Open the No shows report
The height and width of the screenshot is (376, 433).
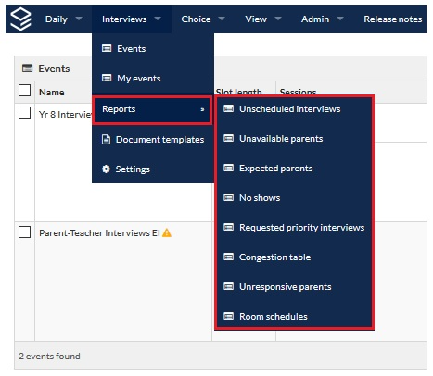[x=260, y=197]
